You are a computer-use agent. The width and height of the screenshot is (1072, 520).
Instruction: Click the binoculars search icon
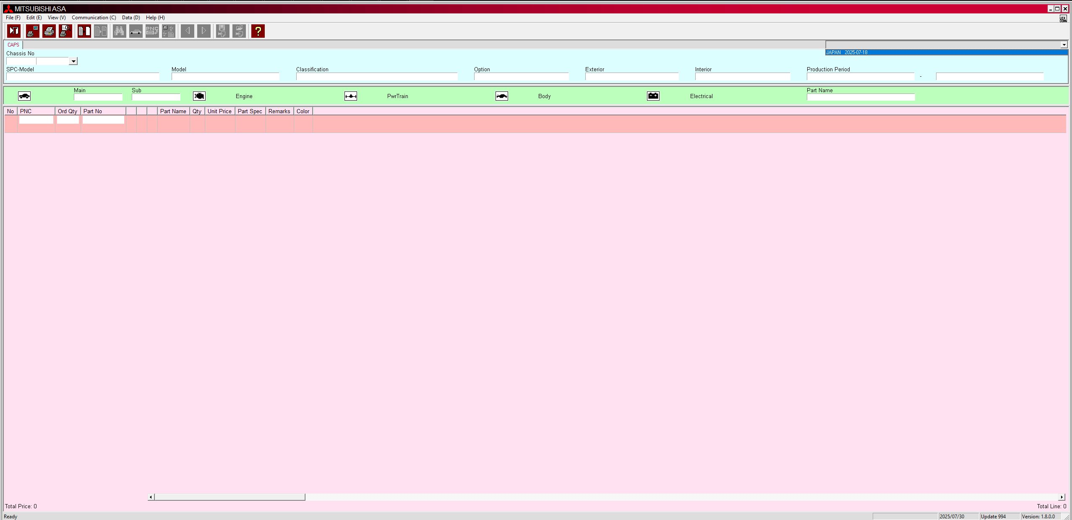119,31
